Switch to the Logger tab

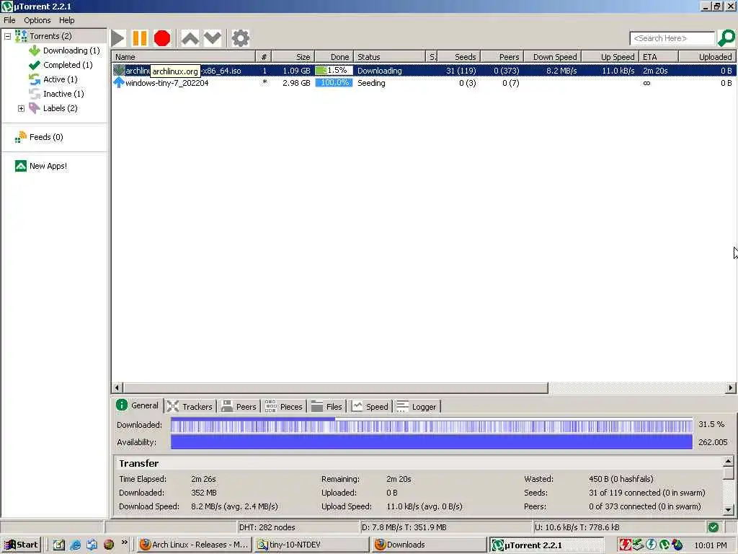[x=417, y=407]
